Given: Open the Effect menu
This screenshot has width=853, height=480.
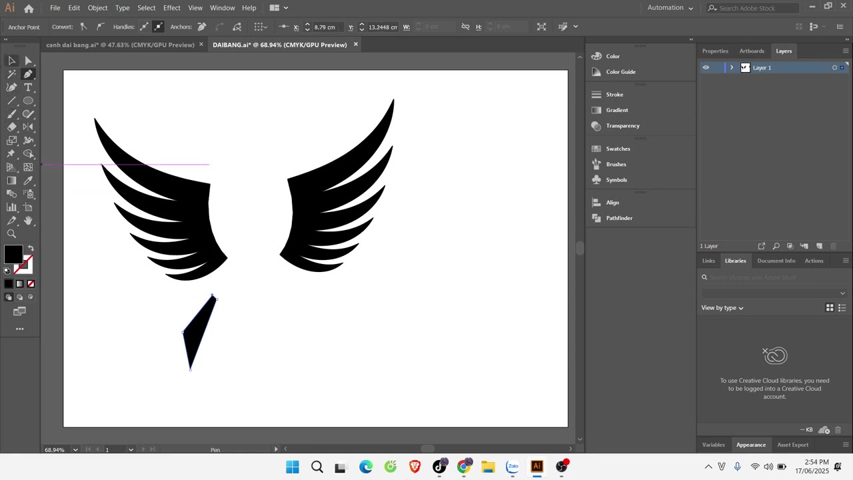Looking at the screenshot, I should coord(172,8).
